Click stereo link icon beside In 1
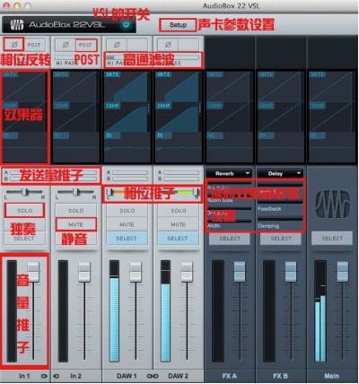 point(44,376)
